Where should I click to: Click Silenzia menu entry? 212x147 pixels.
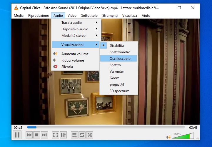click(x=76, y=67)
